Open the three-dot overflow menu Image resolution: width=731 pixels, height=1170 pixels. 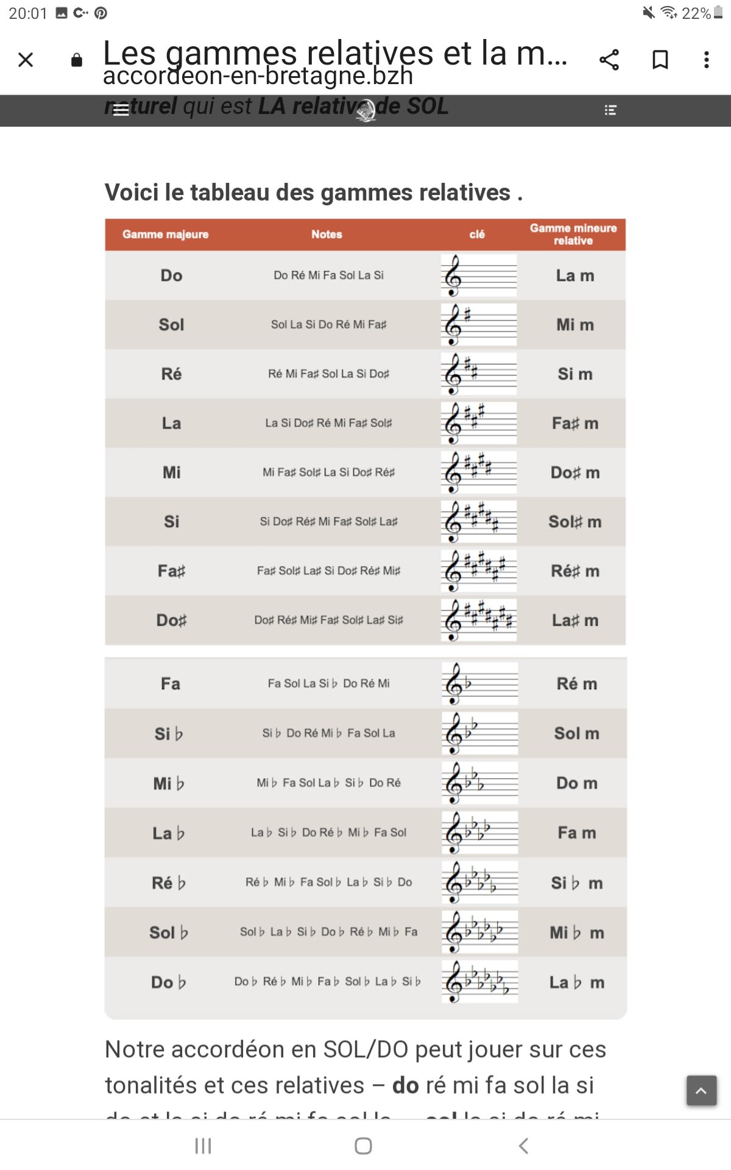[707, 60]
